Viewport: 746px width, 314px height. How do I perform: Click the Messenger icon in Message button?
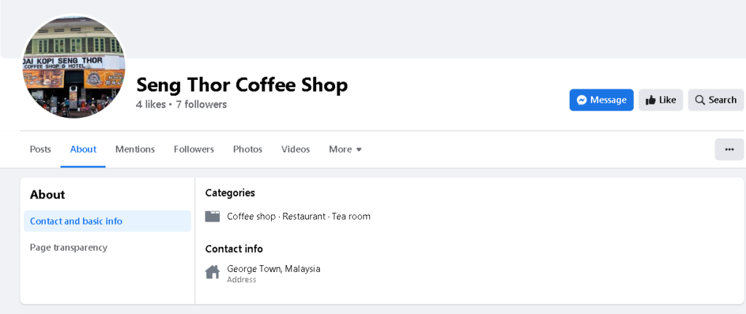[x=581, y=100]
